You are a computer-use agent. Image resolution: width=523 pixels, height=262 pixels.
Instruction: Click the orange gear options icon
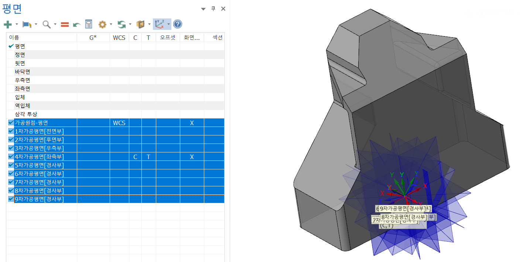point(102,24)
